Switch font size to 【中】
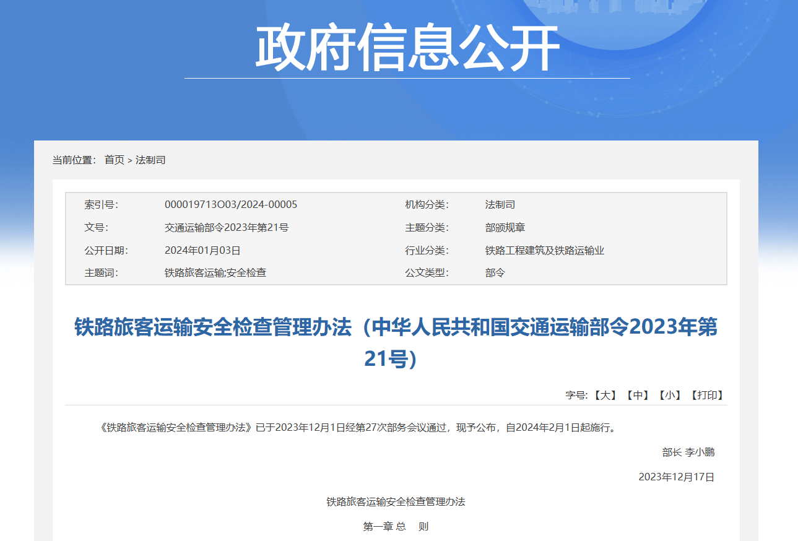798x541 pixels. [x=637, y=395]
